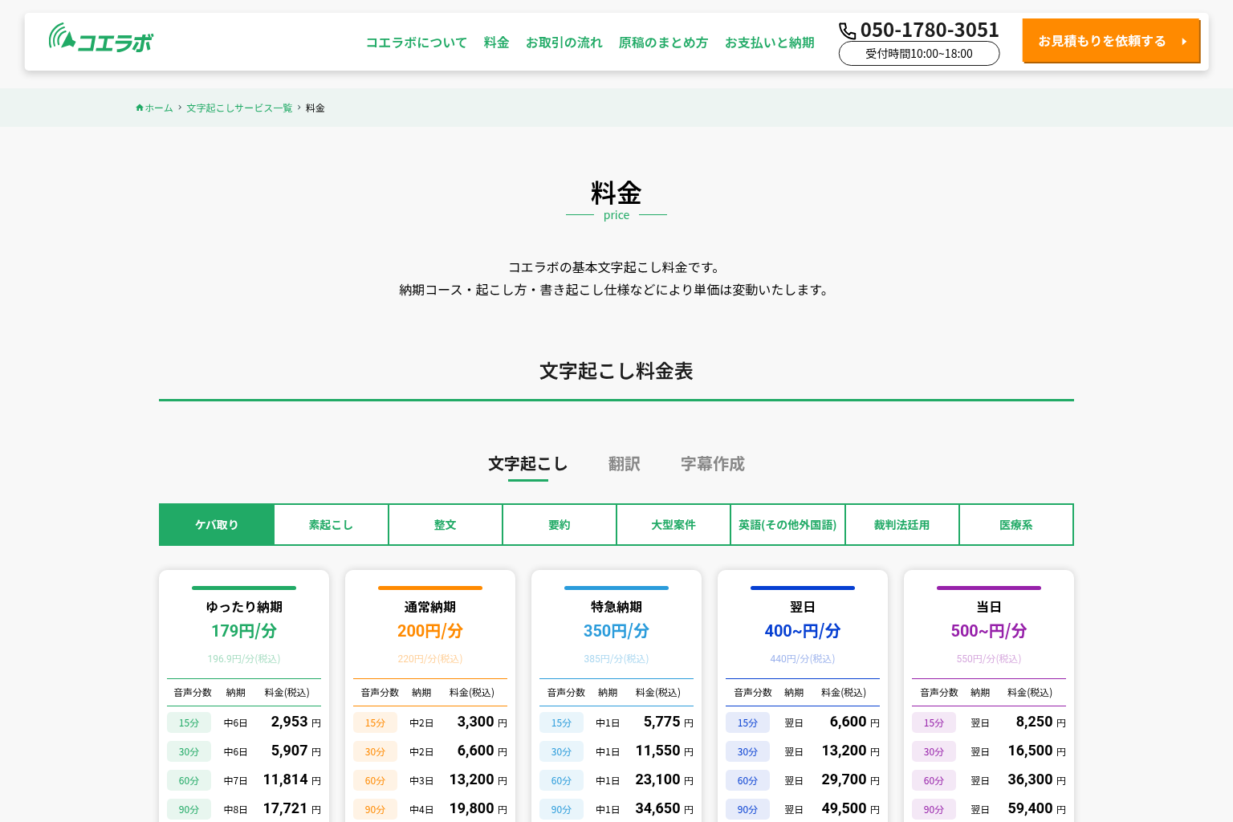Open the コエラボについて menu item
Image resolution: width=1233 pixels, height=822 pixels.
click(417, 43)
